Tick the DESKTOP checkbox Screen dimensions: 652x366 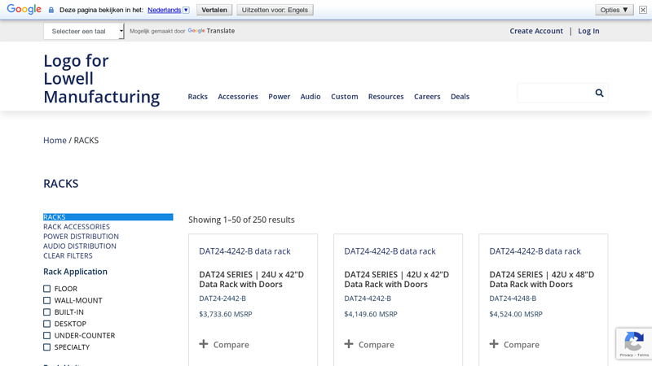pos(47,324)
